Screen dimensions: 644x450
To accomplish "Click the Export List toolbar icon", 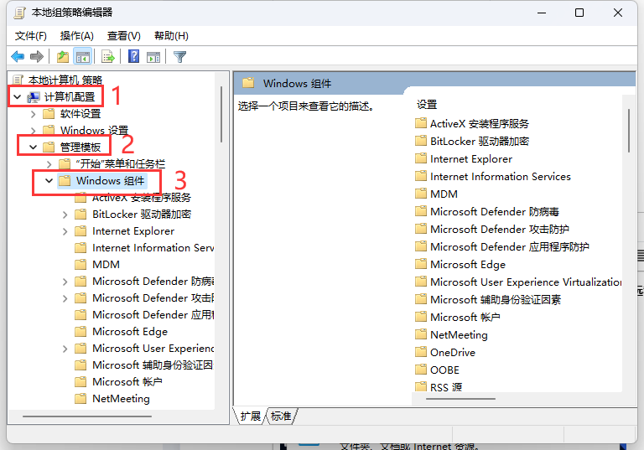I will point(107,57).
